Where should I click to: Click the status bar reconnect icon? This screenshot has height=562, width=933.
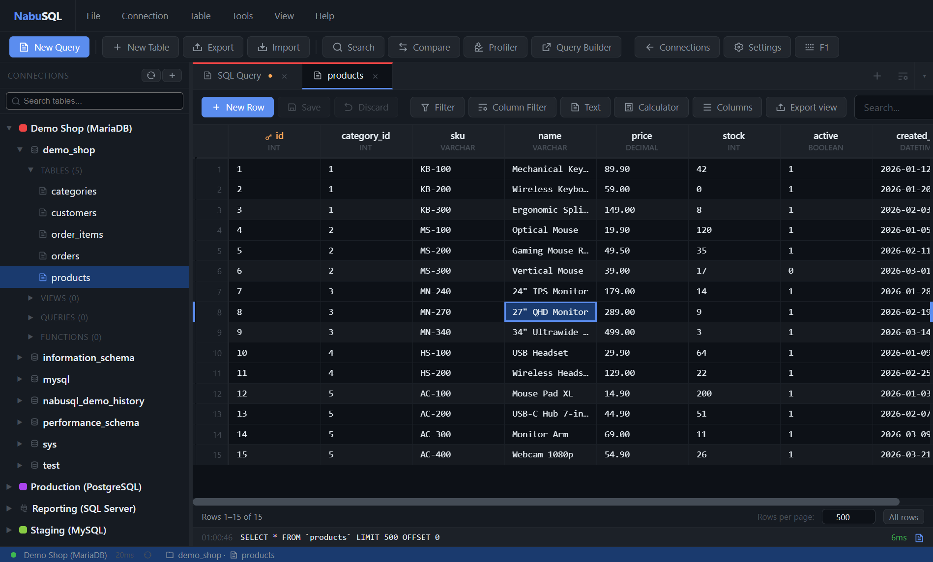(147, 555)
